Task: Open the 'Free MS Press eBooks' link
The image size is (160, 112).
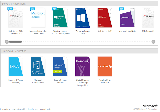Action: [60, 81]
